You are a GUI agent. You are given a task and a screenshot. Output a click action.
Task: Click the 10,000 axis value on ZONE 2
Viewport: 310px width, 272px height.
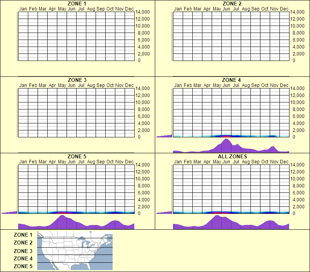(x=297, y=26)
